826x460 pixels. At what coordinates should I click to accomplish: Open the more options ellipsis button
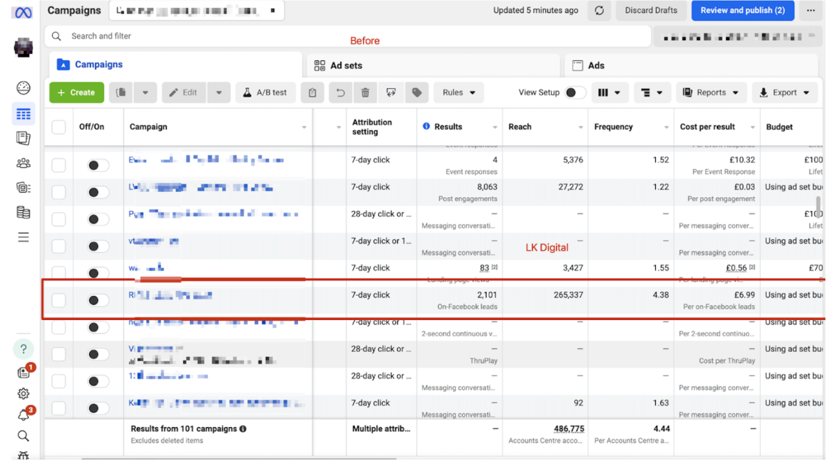coord(811,11)
